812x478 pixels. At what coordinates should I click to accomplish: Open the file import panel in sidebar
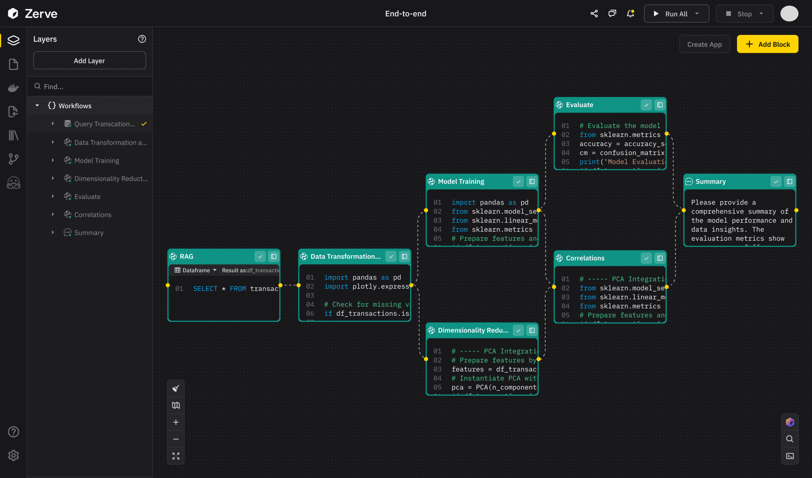click(x=14, y=112)
